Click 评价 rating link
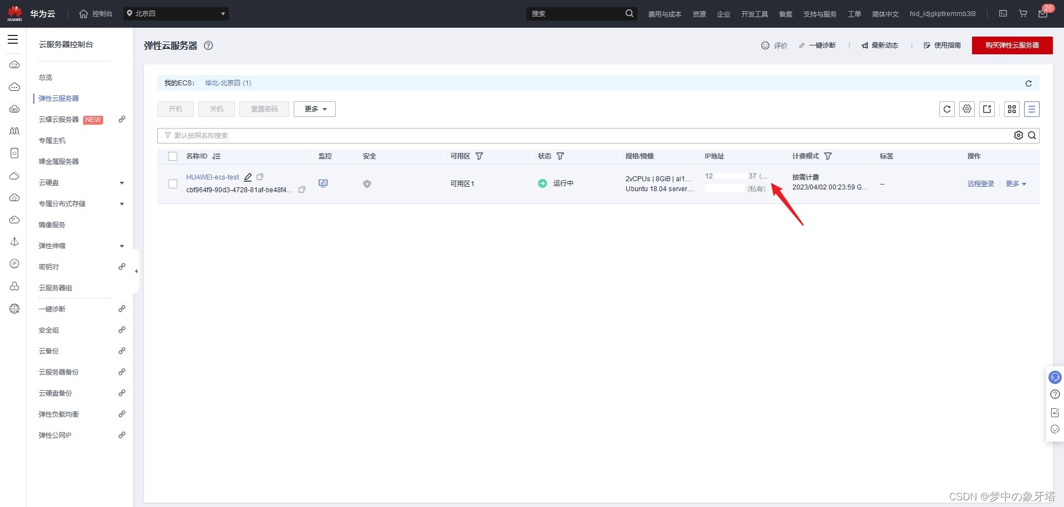Image resolution: width=1064 pixels, height=507 pixels. pos(774,45)
